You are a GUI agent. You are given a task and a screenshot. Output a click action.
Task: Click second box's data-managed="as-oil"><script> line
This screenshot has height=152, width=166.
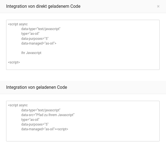[x=44, y=129]
